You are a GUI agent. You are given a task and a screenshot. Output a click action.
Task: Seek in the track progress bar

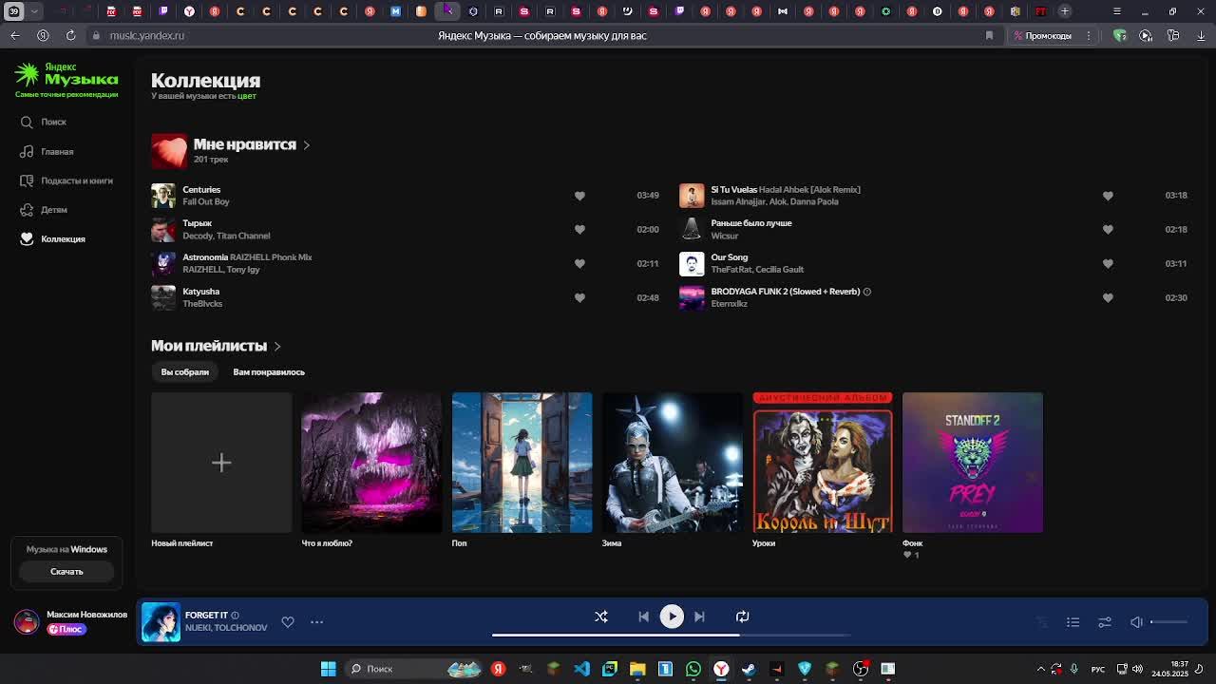[671, 636]
